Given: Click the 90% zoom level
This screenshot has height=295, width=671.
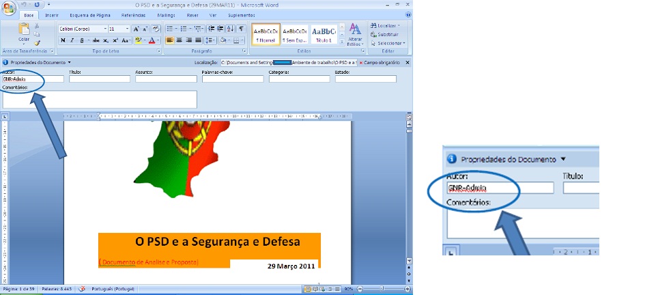Looking at the screenshot, I should (x=349, y=289).
